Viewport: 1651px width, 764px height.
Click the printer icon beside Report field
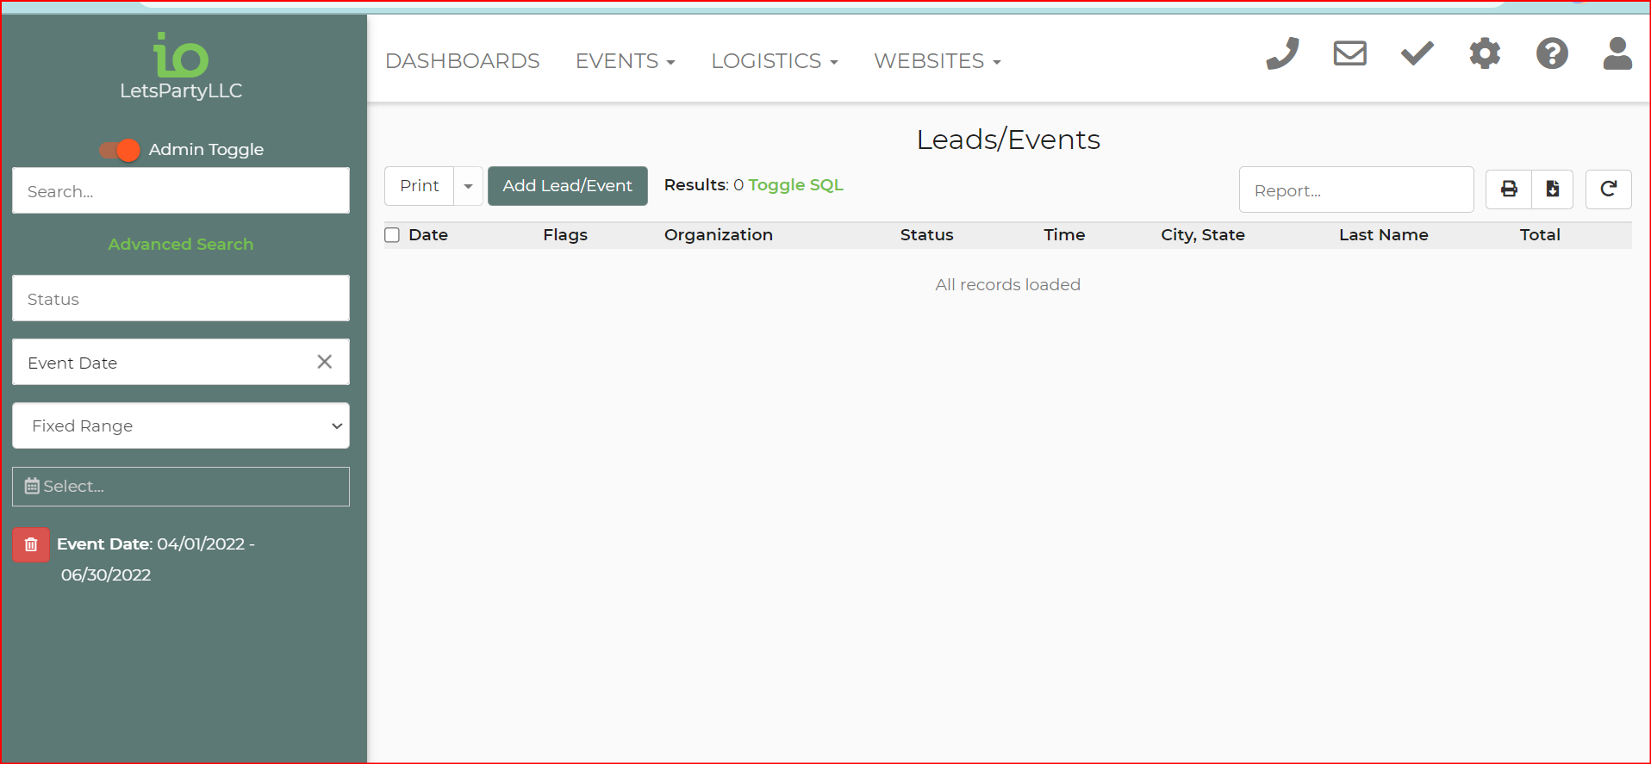click(x=1509, y=189)
